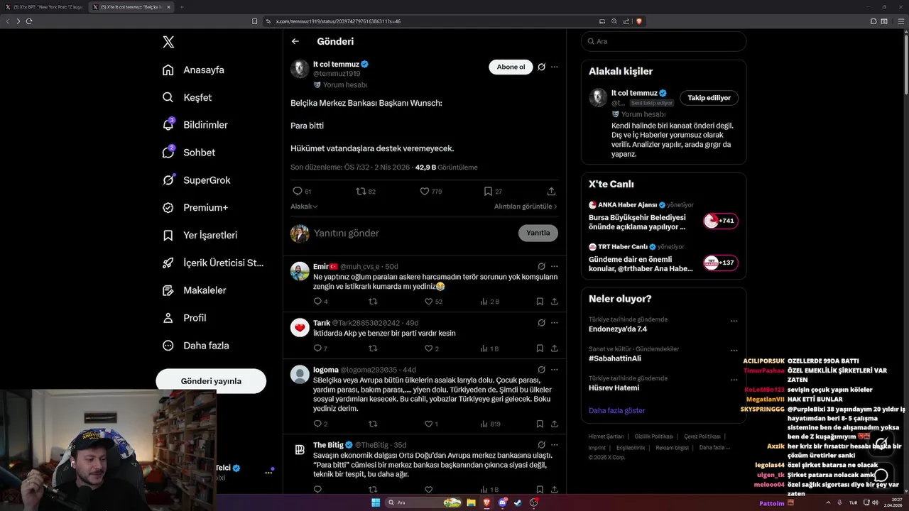Repost Tarık's reply
909x511 pixels.
(x=373, y=348)
